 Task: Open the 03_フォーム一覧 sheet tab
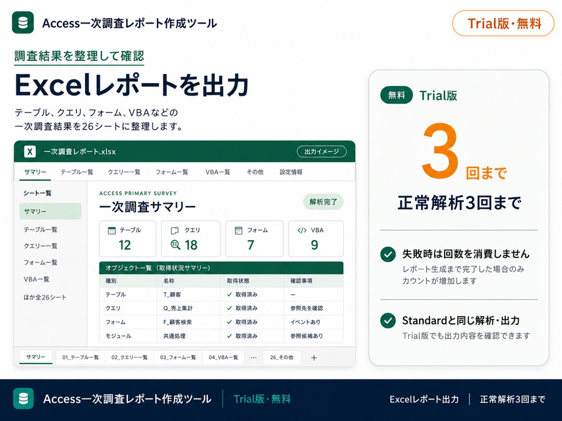point(178,357)
